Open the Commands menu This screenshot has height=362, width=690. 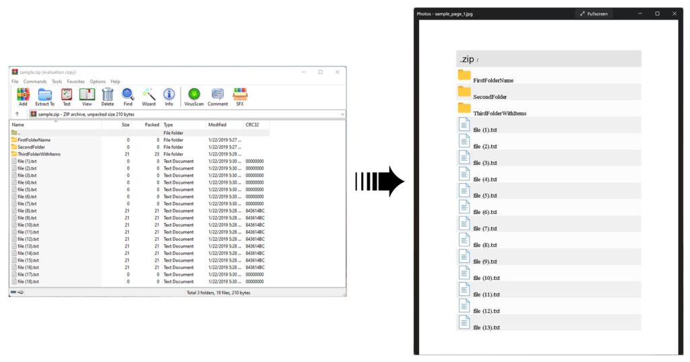35,81
